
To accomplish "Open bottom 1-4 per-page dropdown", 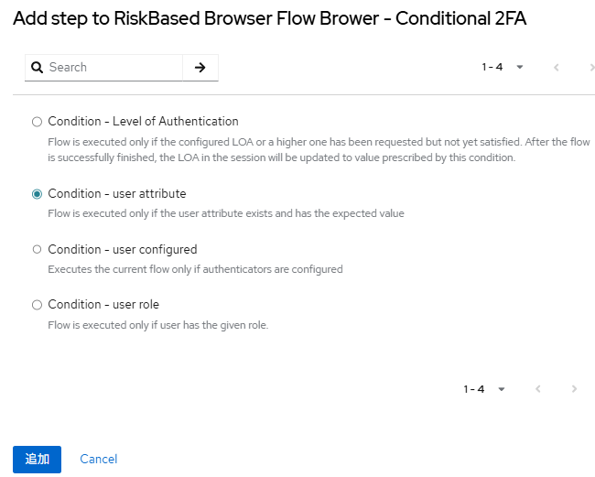I will pos(484,389).
